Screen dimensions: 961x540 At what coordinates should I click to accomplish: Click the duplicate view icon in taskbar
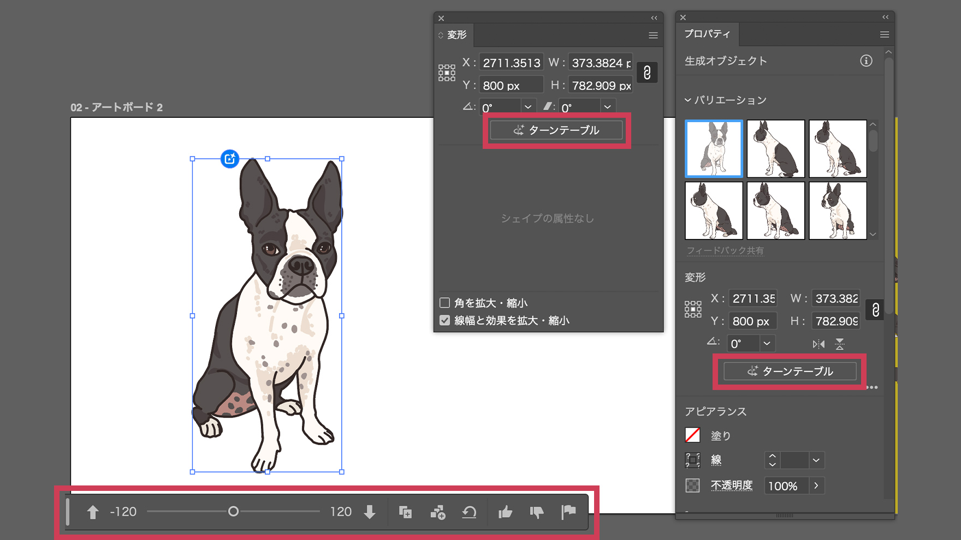[405, 512]
